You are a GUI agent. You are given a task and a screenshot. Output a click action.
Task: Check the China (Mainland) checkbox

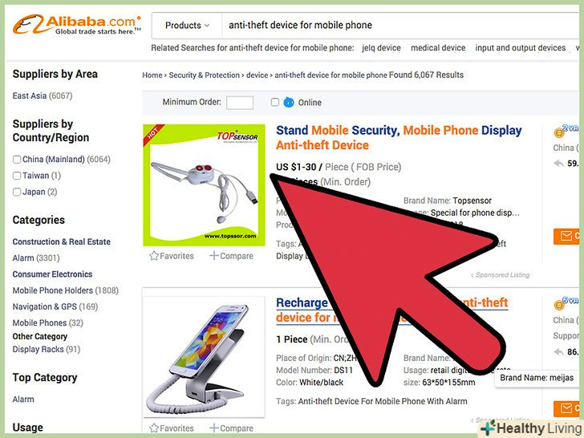click(17, 160)
